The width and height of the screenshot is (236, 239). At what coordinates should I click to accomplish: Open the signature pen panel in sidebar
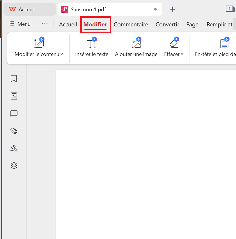point(14,148)
